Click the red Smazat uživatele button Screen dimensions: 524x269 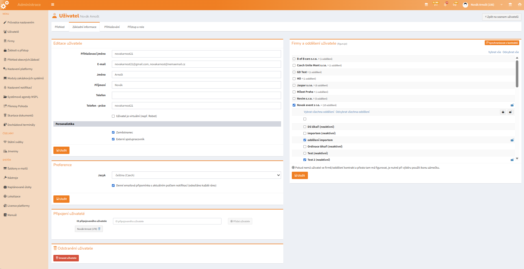(66, 258)
